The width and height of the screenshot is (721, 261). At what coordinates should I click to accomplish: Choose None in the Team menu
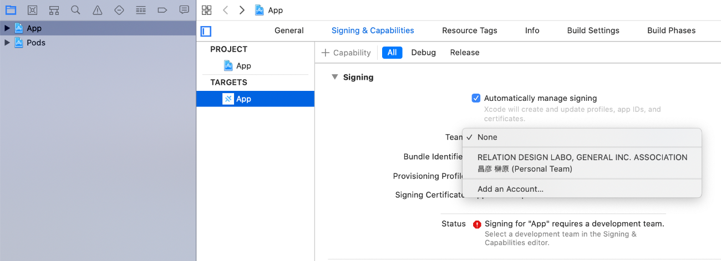coord(582,137)
